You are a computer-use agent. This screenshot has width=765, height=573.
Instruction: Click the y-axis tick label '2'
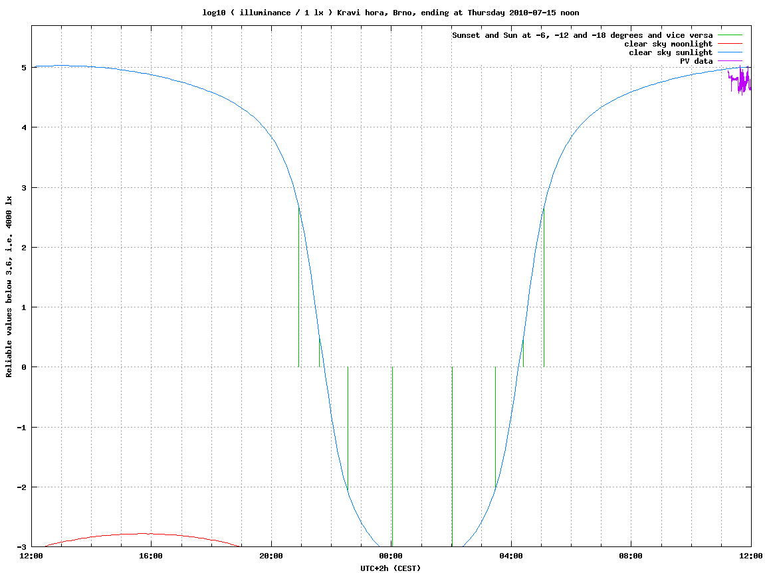[x=24, y=248]
